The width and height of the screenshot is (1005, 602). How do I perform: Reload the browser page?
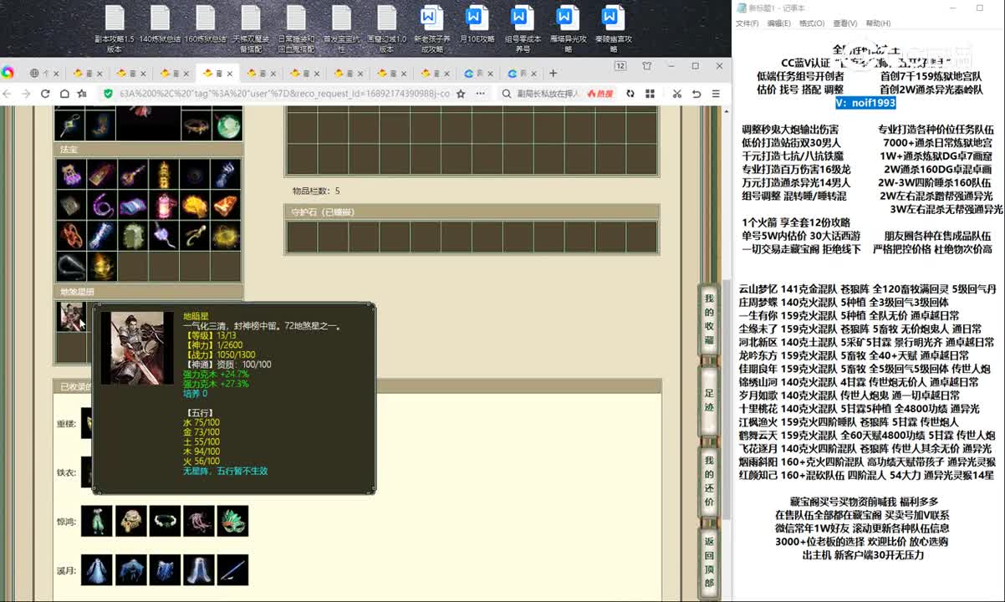click(44, 94)
